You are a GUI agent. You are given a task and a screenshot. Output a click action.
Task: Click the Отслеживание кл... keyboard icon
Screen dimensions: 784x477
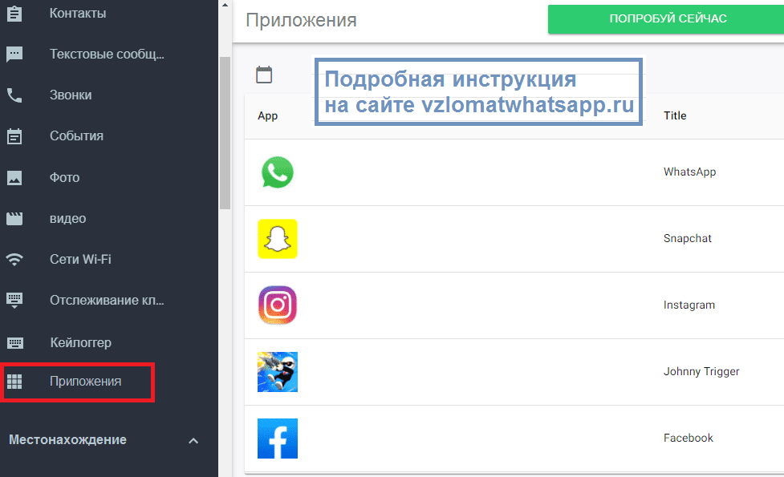tap(14, 300)
